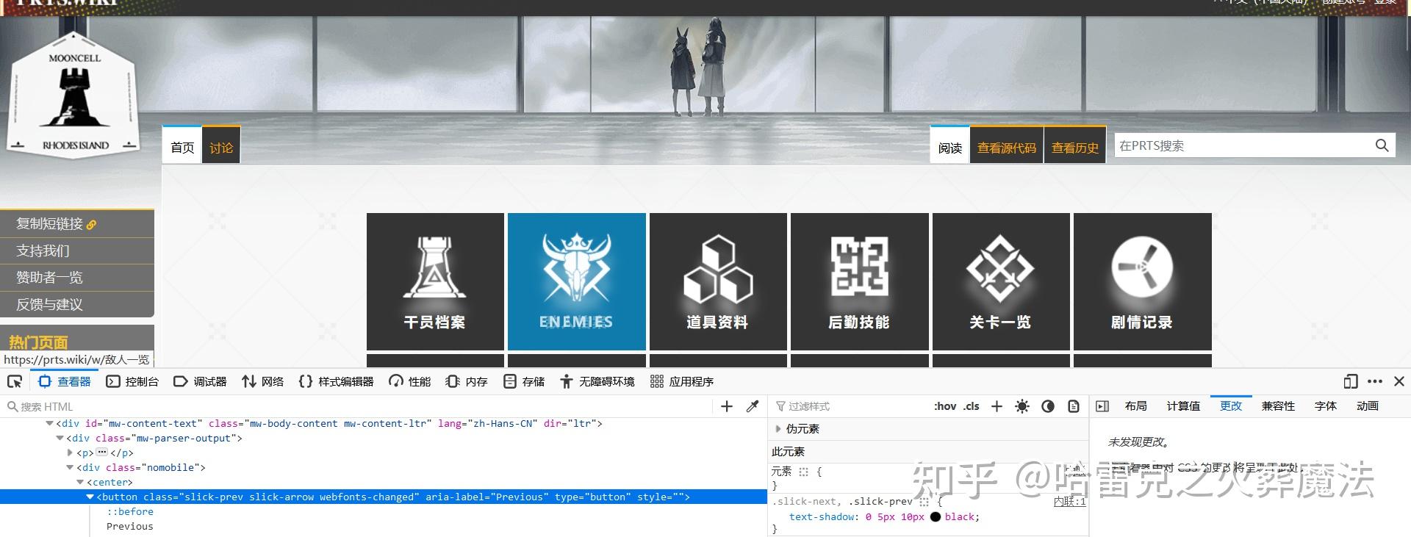Open the 调试器 debugger panel

(200, 381)
